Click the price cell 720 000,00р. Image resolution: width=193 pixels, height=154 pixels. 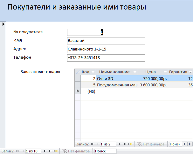153,78
